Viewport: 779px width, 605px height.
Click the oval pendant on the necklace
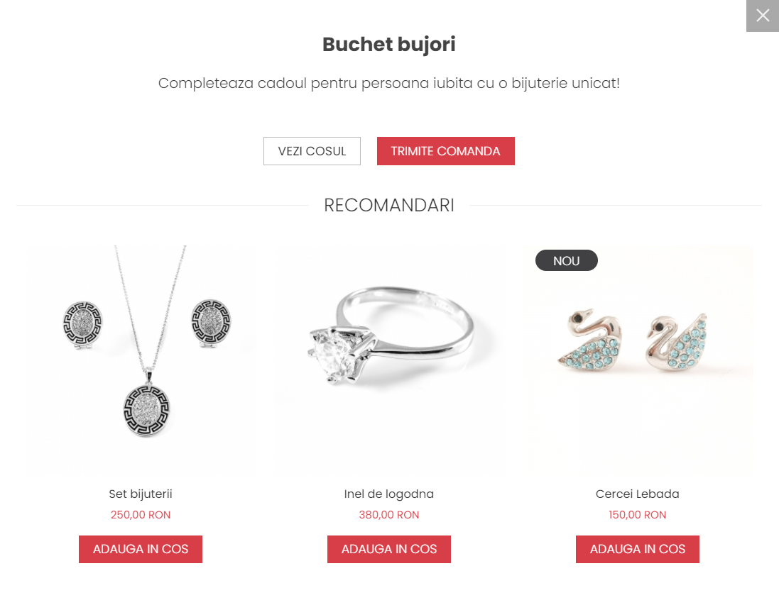tap(146, 411)
